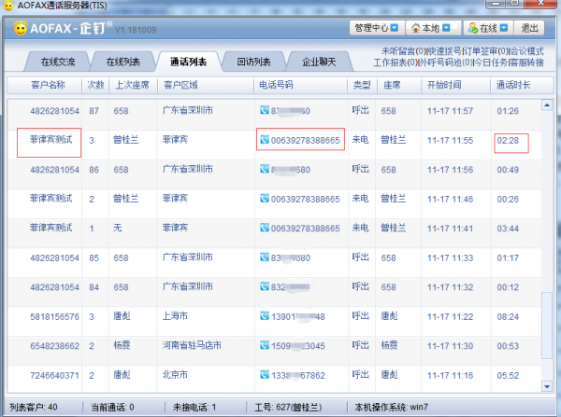Click the house icon on the 本地 button
Viewport: 561px width, 417px height.
click(x=415, y=28)
